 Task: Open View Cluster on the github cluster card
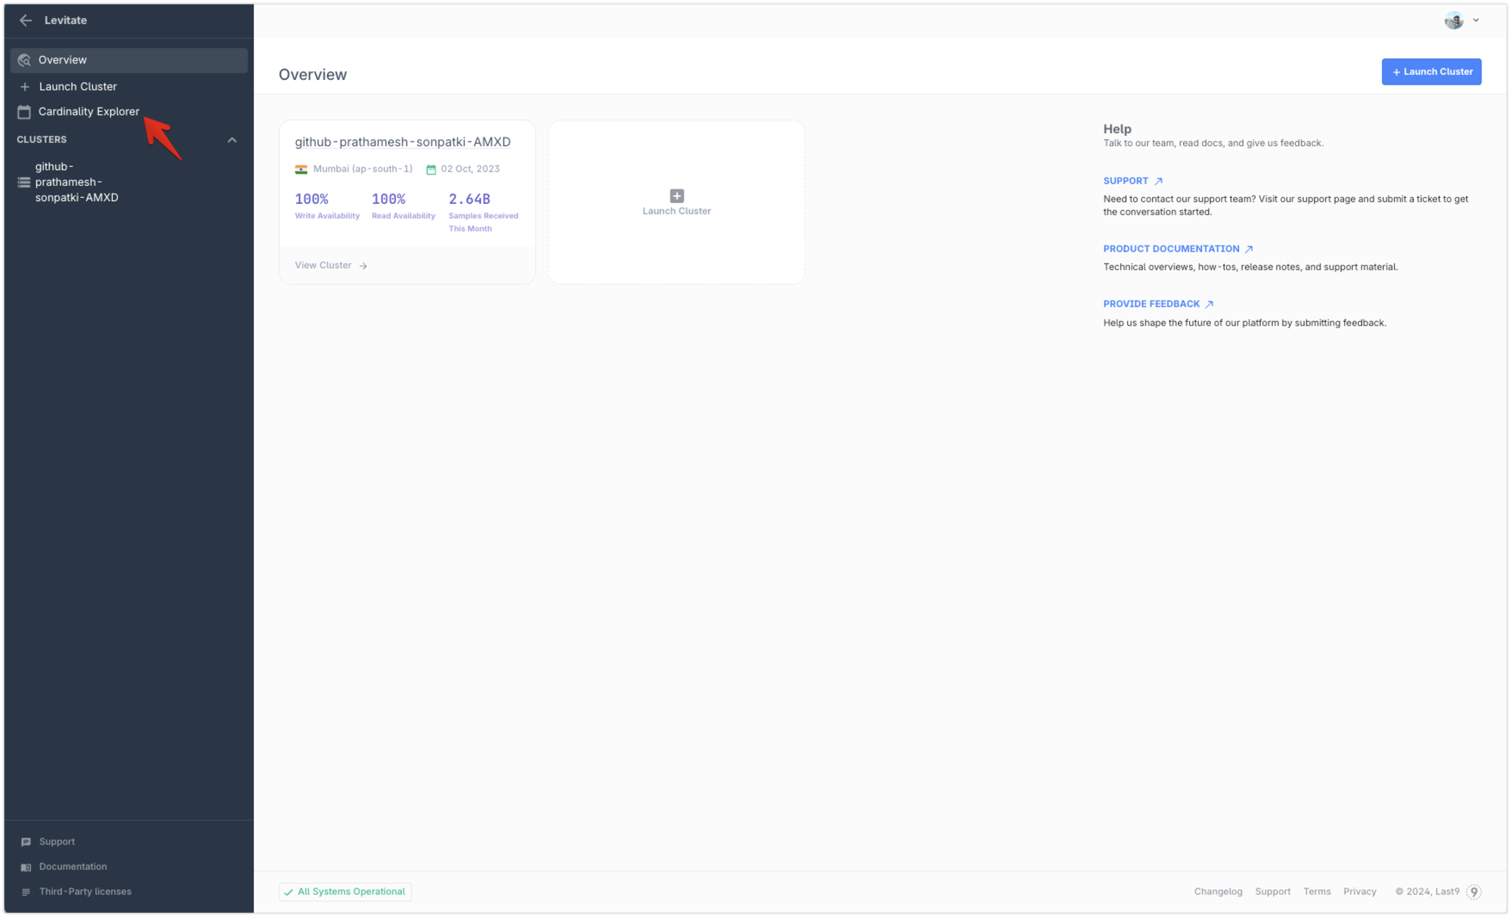pos(329,265)
